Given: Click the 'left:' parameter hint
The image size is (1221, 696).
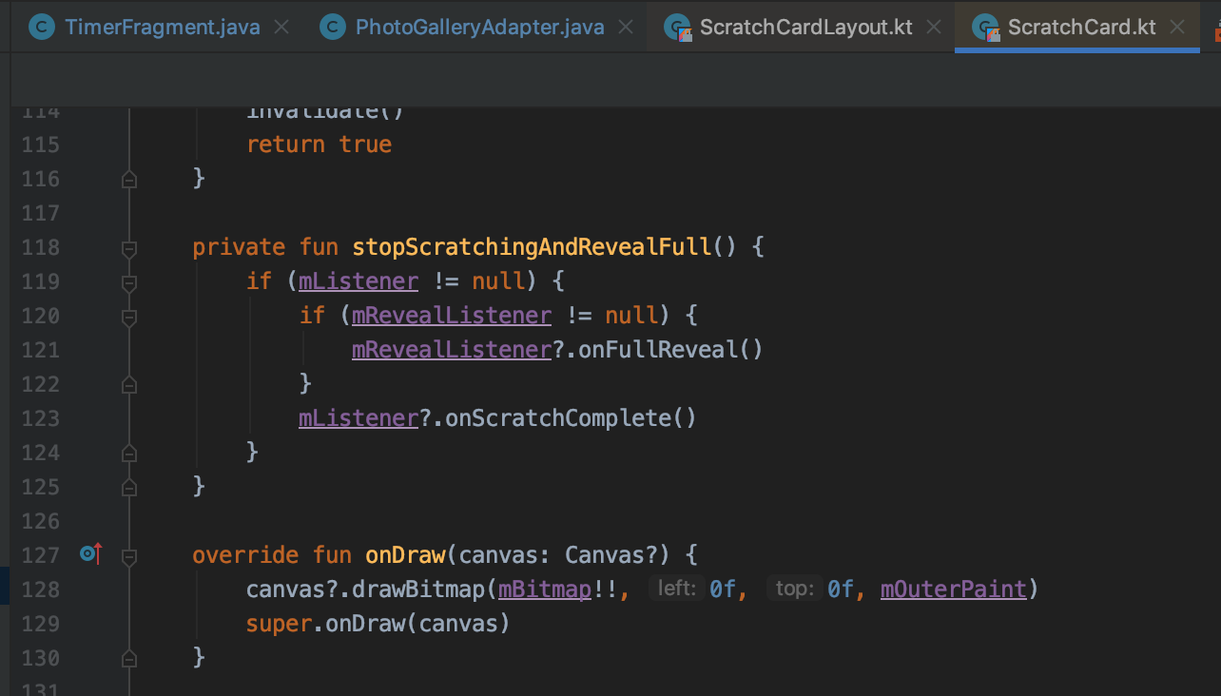Looking at the screenshot, I should coord(677,590).
